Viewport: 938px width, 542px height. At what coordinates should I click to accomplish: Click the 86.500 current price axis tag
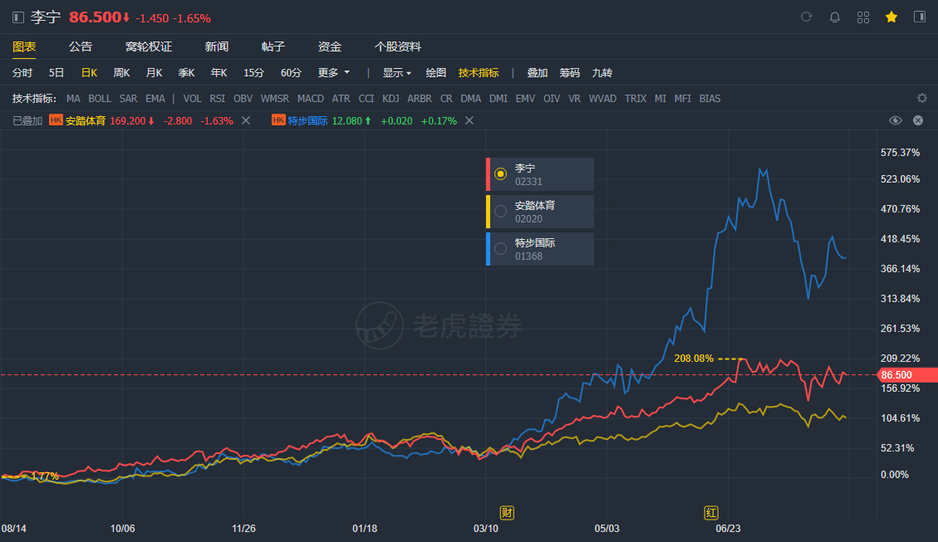click(x=907, y=374)
